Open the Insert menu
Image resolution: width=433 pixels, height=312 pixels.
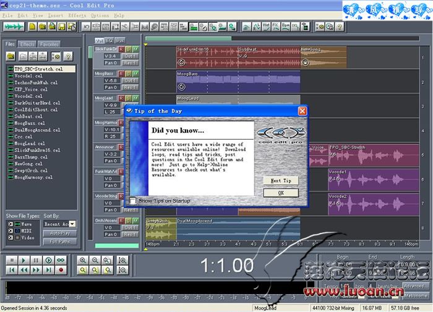[56, 15]
